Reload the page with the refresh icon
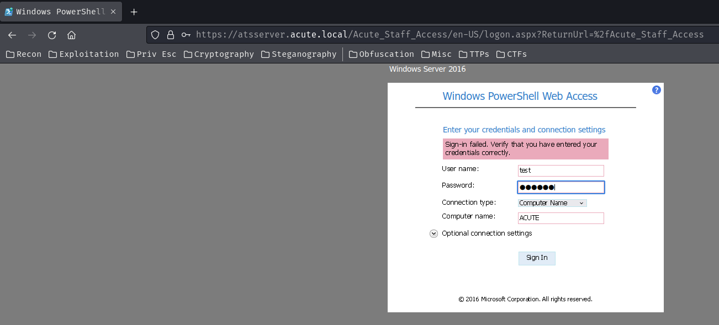Screen dimensions: 719x325 click(52, 35)
